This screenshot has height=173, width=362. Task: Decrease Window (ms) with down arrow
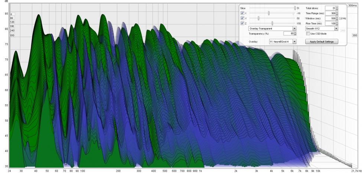click(x=337, y=19)
